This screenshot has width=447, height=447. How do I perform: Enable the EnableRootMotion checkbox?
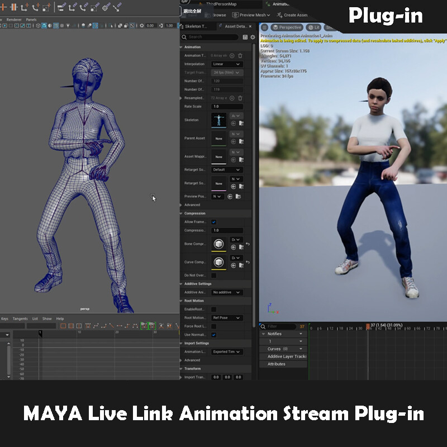(x=213, y=309)
